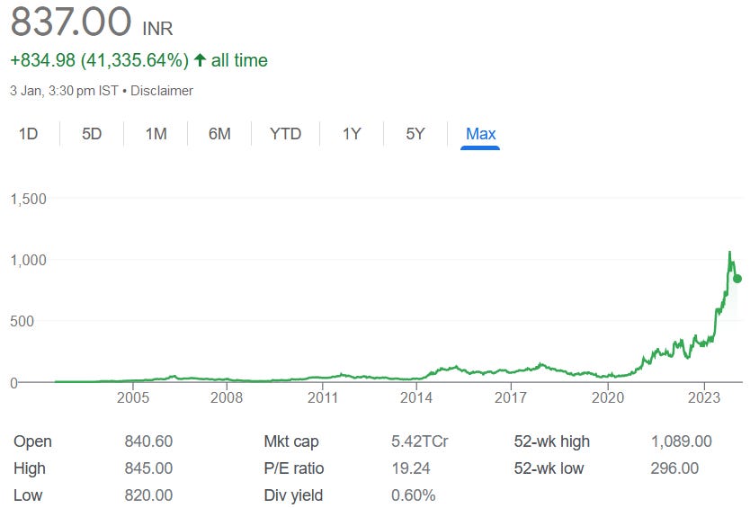
Task: Click the 52-wk high label
Action: [x=552, y=441]
